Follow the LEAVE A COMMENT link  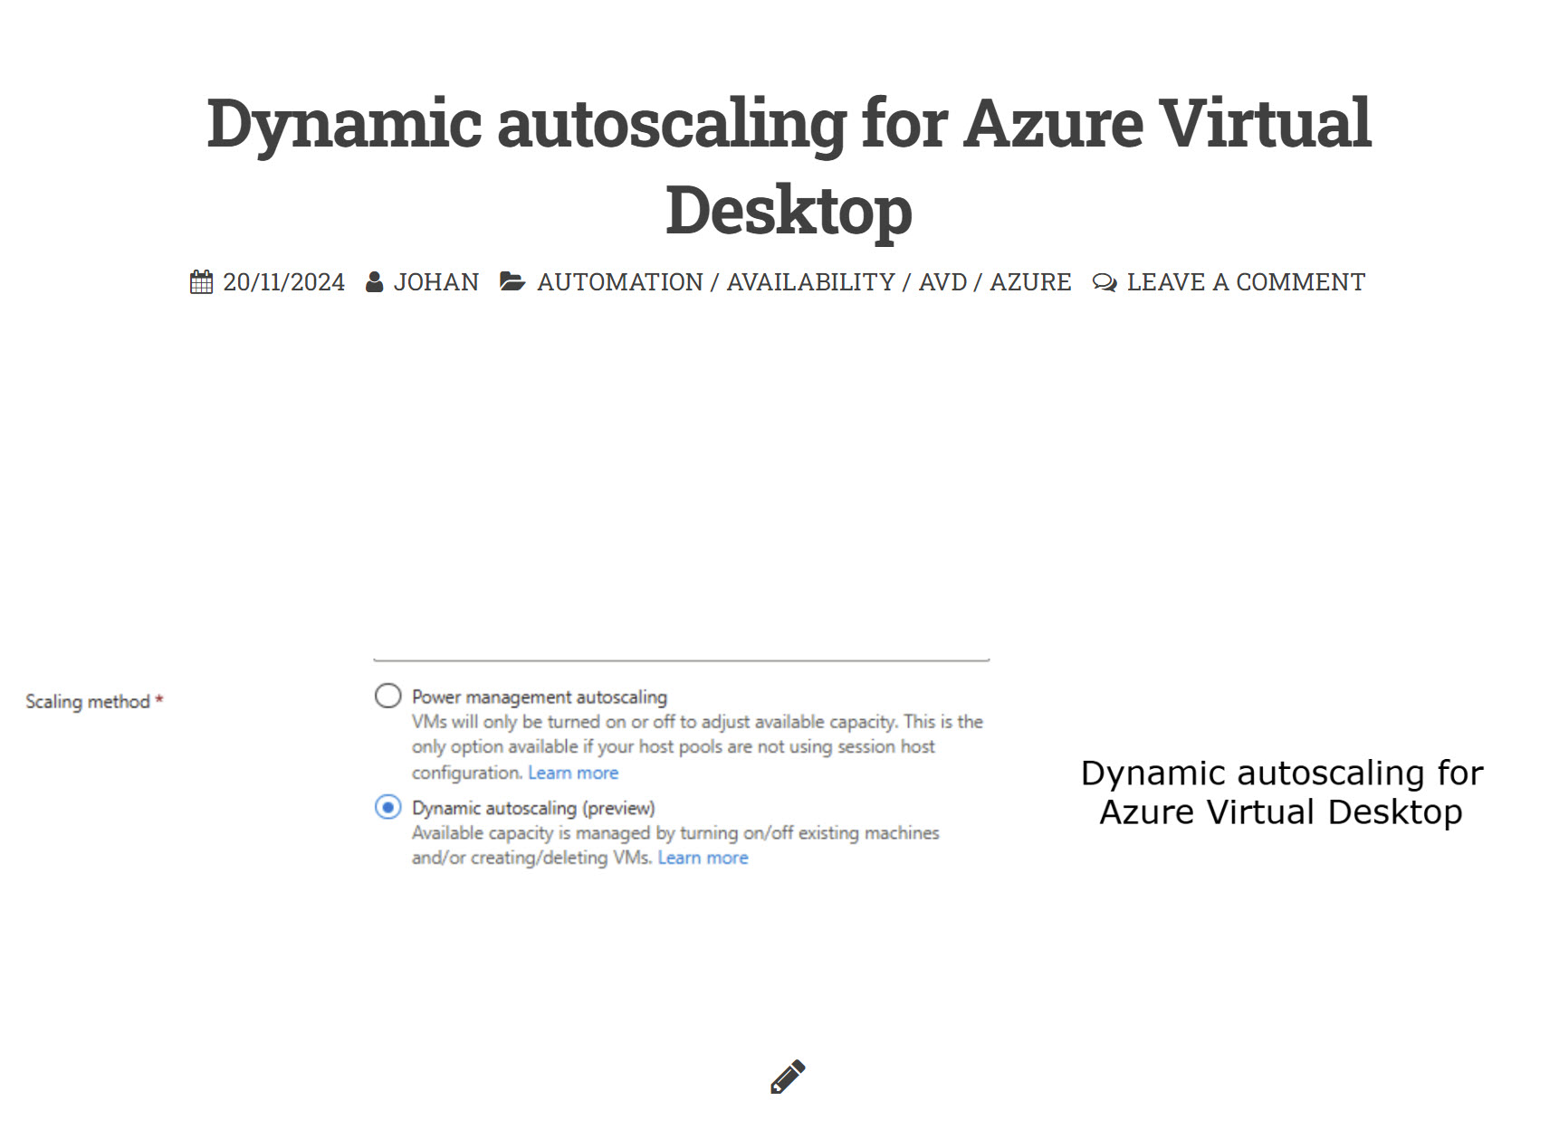tap(1246, 282)
